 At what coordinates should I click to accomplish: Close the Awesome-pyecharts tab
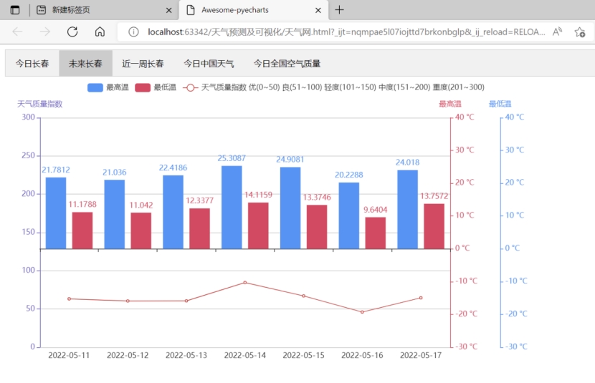(318, 10)
